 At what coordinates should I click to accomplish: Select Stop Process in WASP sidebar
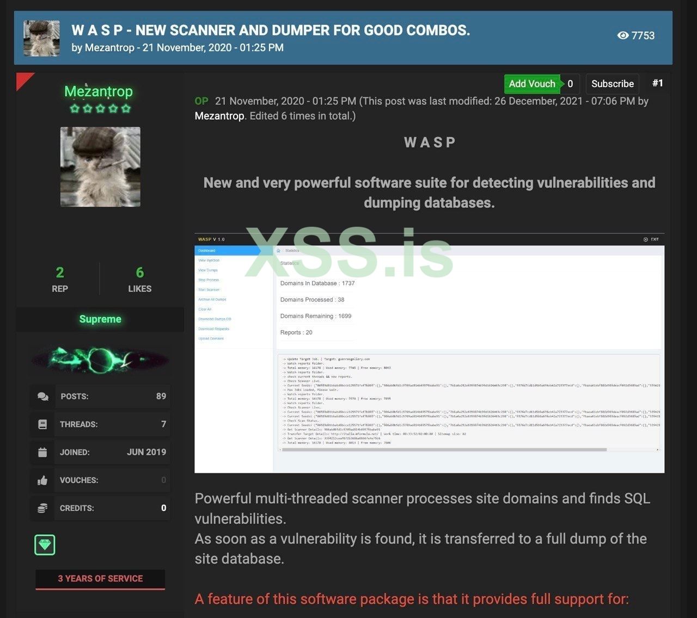click(209, 280)
